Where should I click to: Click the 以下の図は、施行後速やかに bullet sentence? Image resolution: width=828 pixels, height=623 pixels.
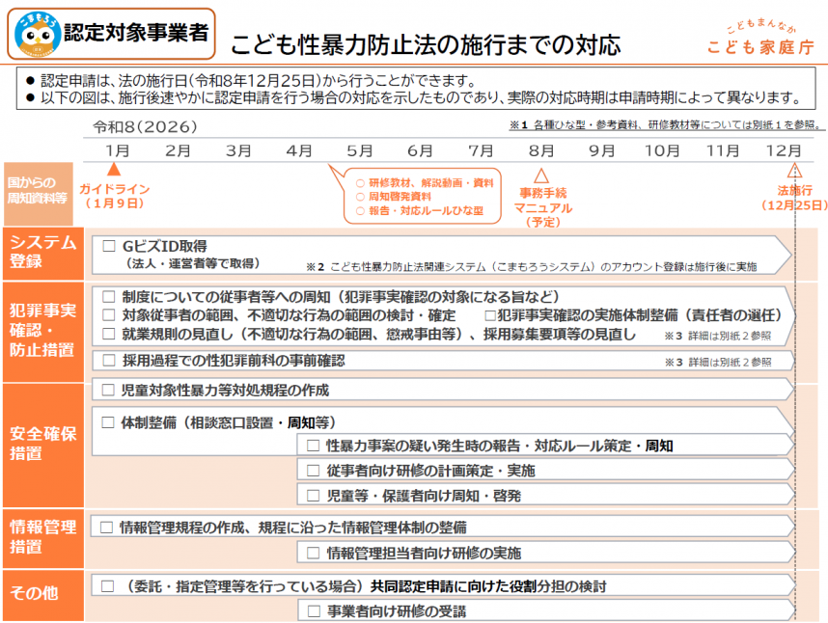tap(414, 97)
